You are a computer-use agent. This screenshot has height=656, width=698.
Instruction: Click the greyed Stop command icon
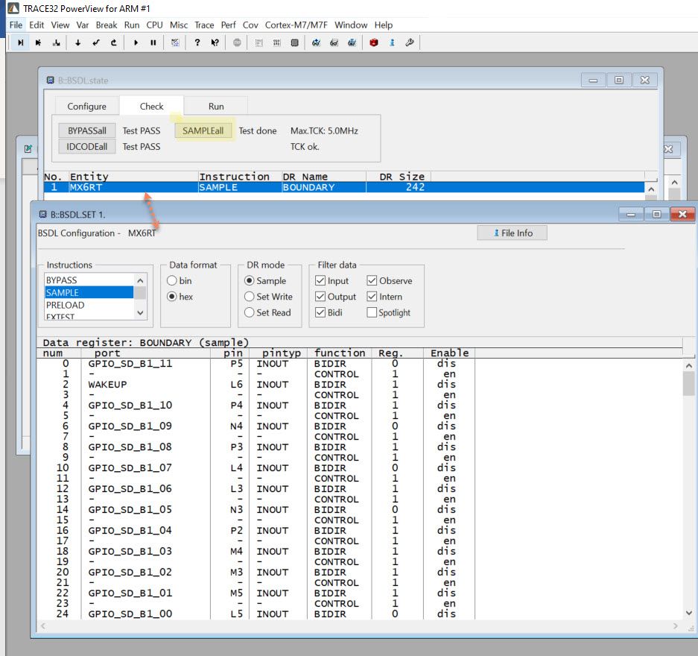237,42
